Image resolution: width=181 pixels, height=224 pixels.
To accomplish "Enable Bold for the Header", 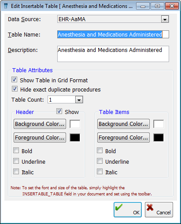I will point(16,151).
